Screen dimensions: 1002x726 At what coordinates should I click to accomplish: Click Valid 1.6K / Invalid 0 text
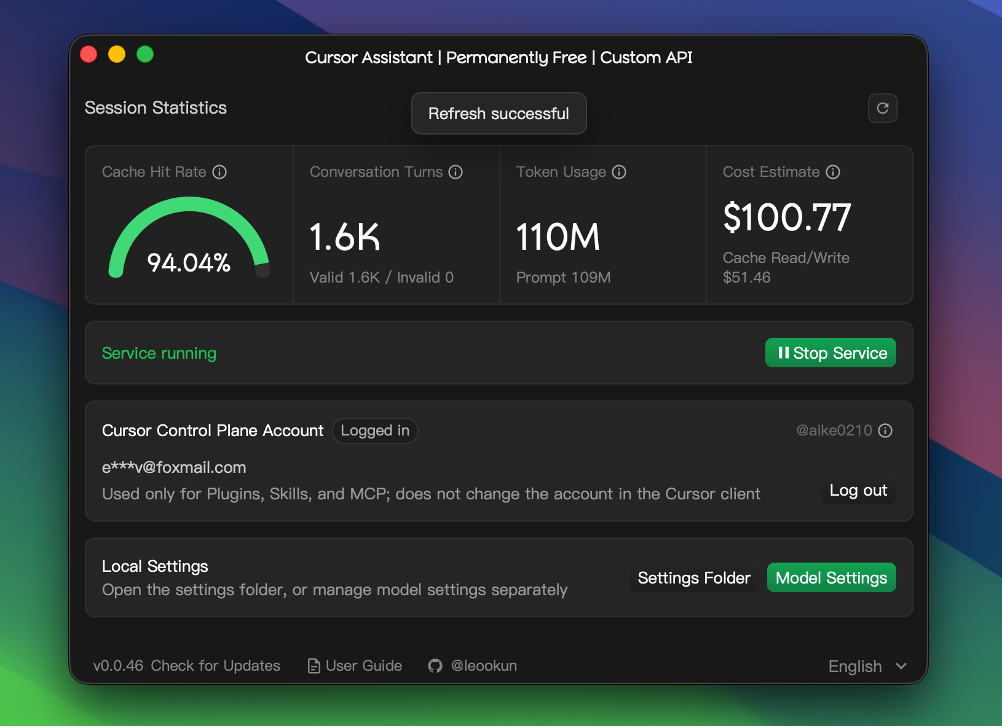pos(382,278)
